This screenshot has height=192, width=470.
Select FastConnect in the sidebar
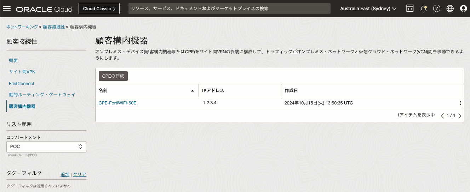tap(22, 84)
